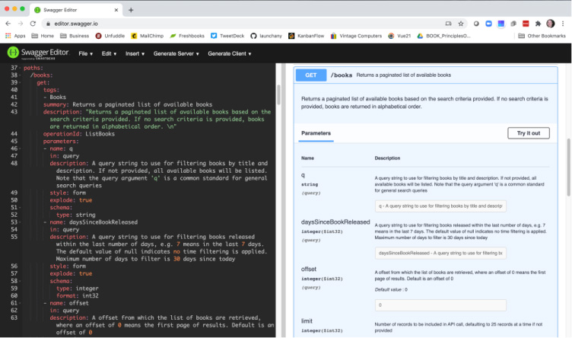Open the Generate Client dropdown

pyautogui.click(x=230, y=53)
